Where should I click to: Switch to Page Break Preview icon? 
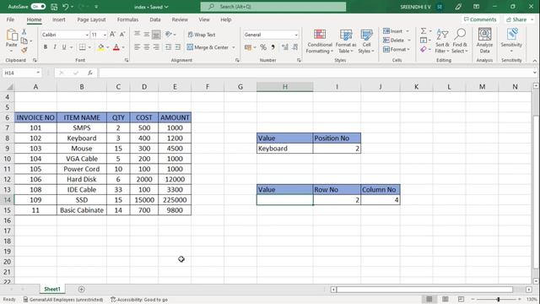tap(462, 299)
